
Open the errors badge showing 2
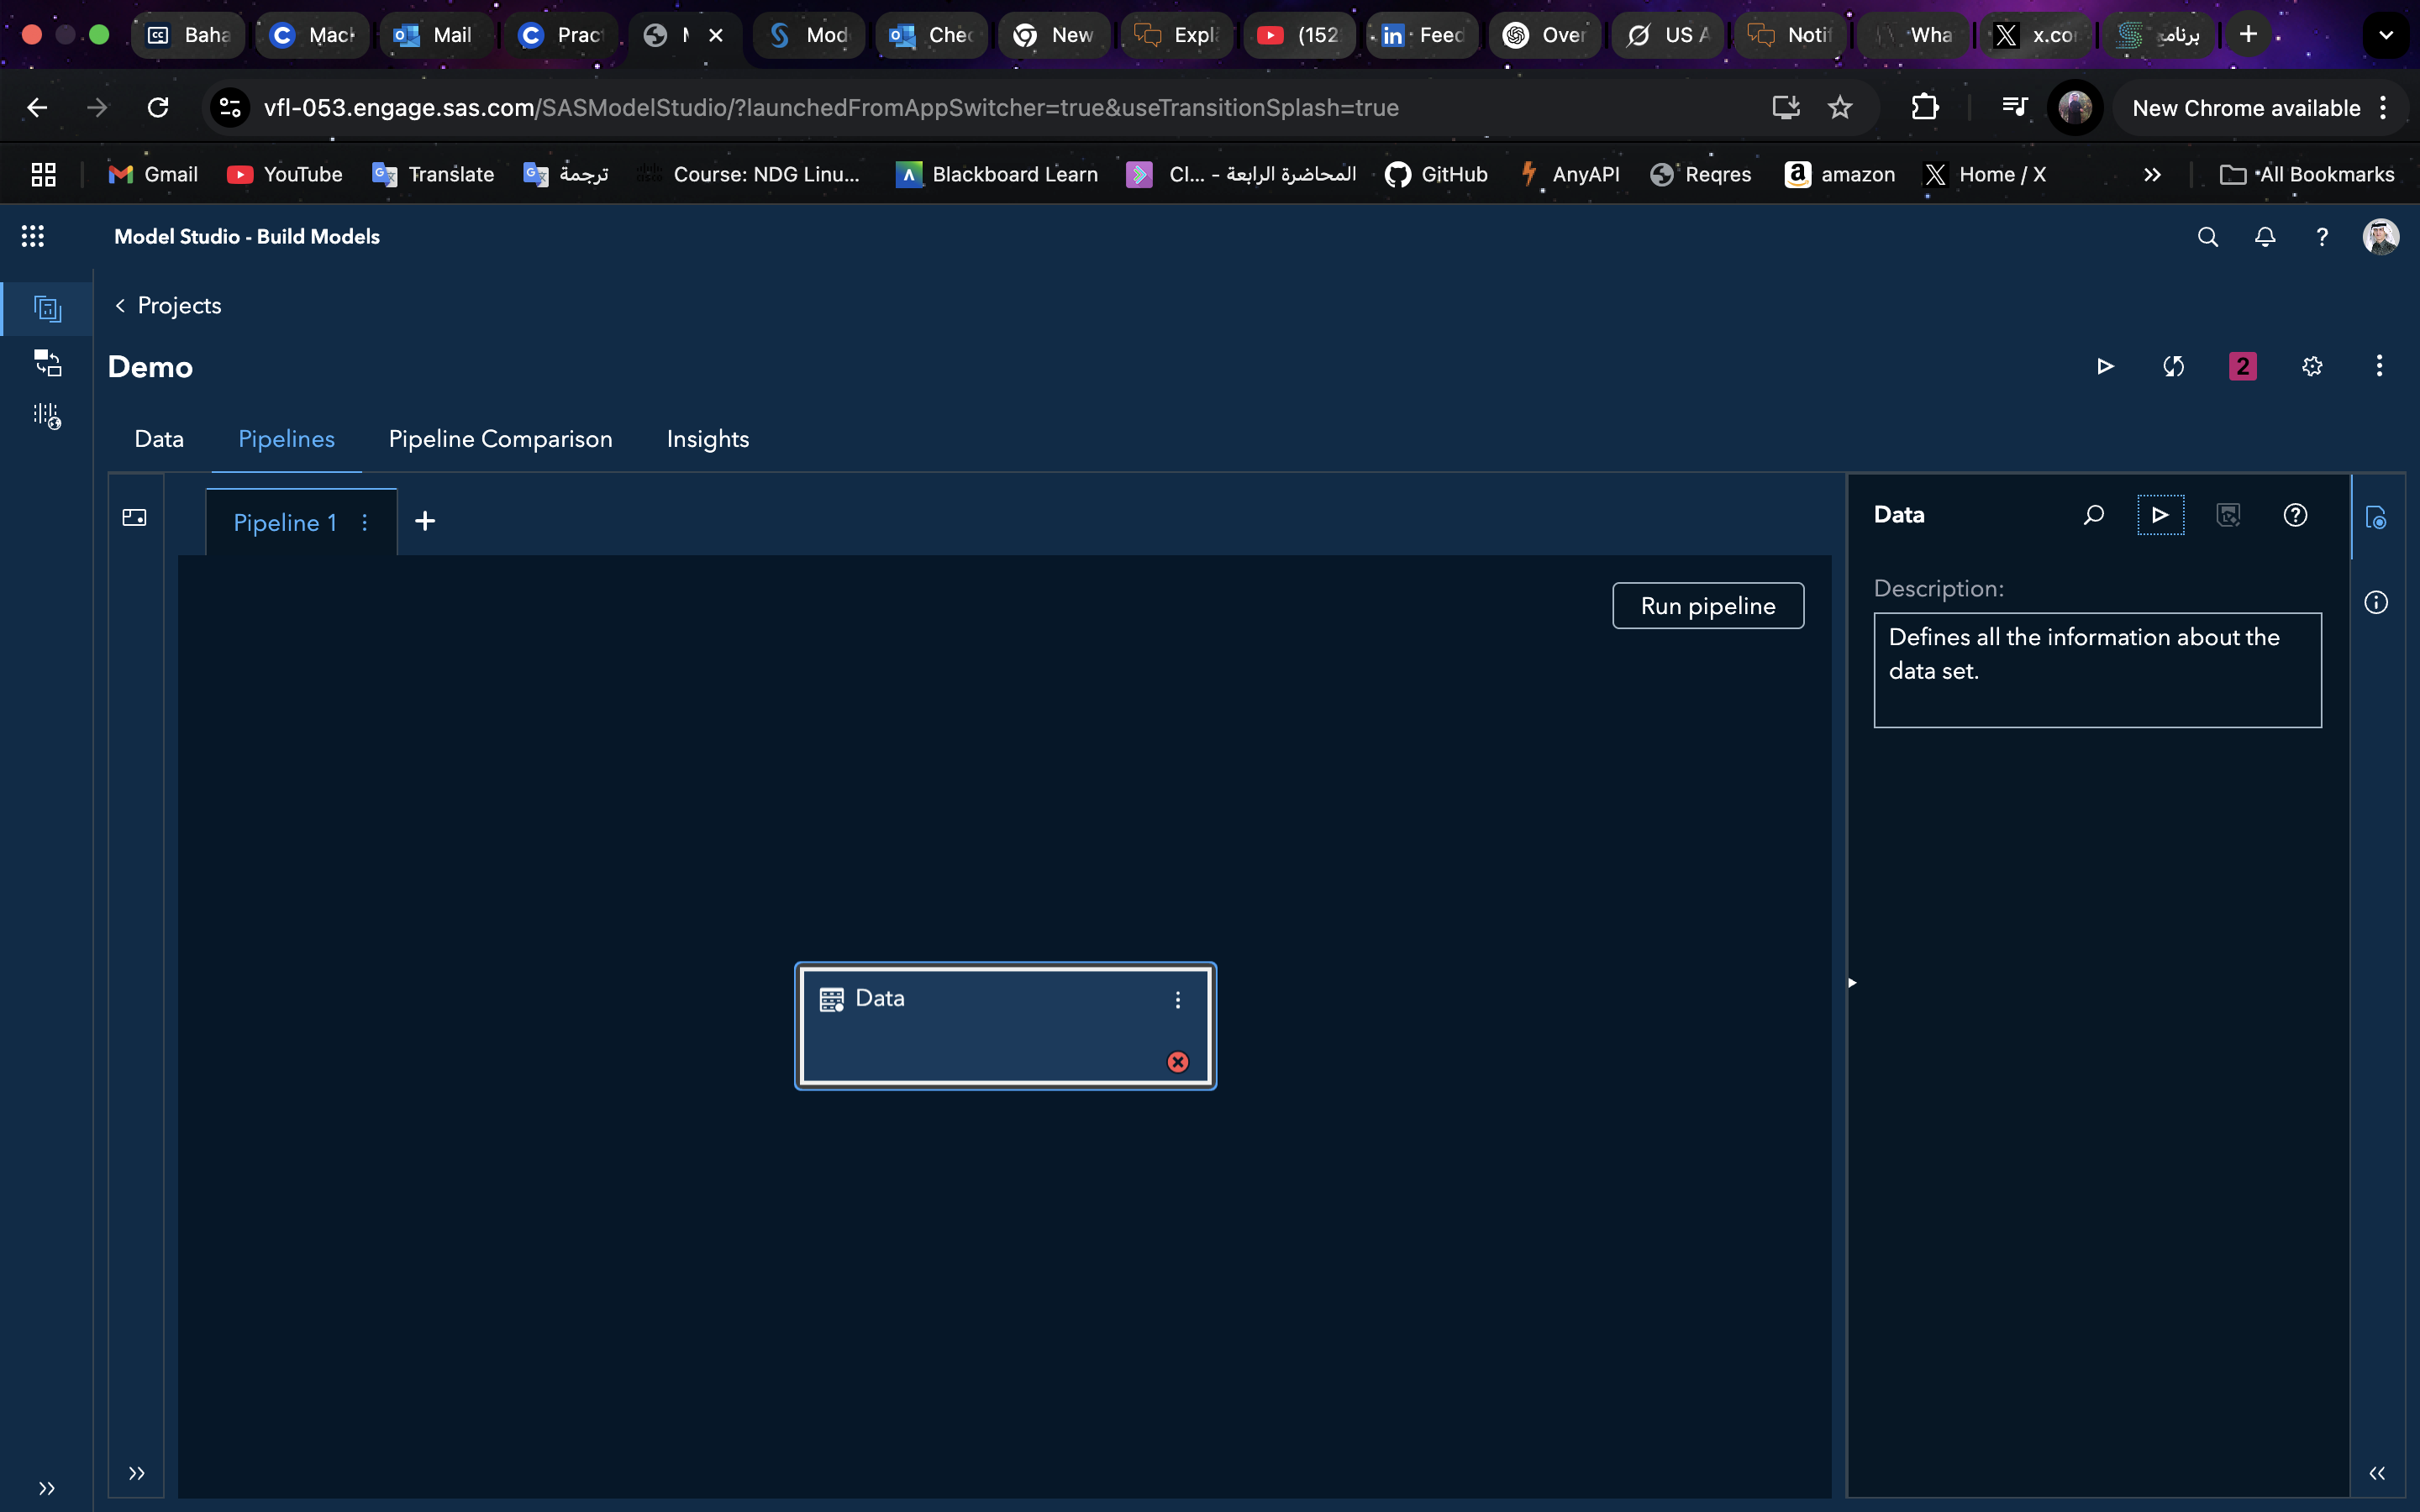coord(2241,366)
